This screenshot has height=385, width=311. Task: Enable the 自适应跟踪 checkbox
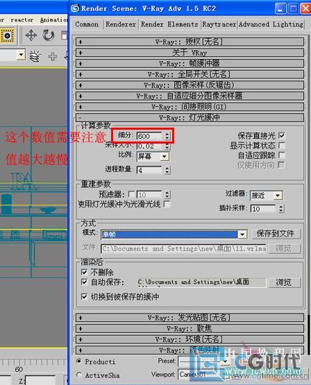click(x=282, y=155)
